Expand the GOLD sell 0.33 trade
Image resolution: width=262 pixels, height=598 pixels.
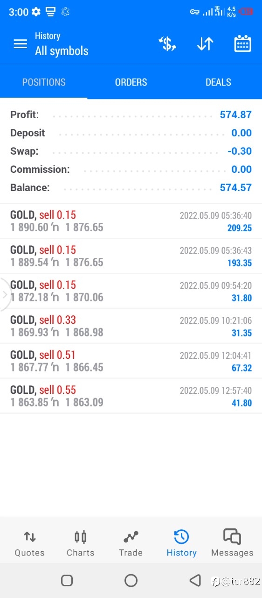click(x=131, y=326)
